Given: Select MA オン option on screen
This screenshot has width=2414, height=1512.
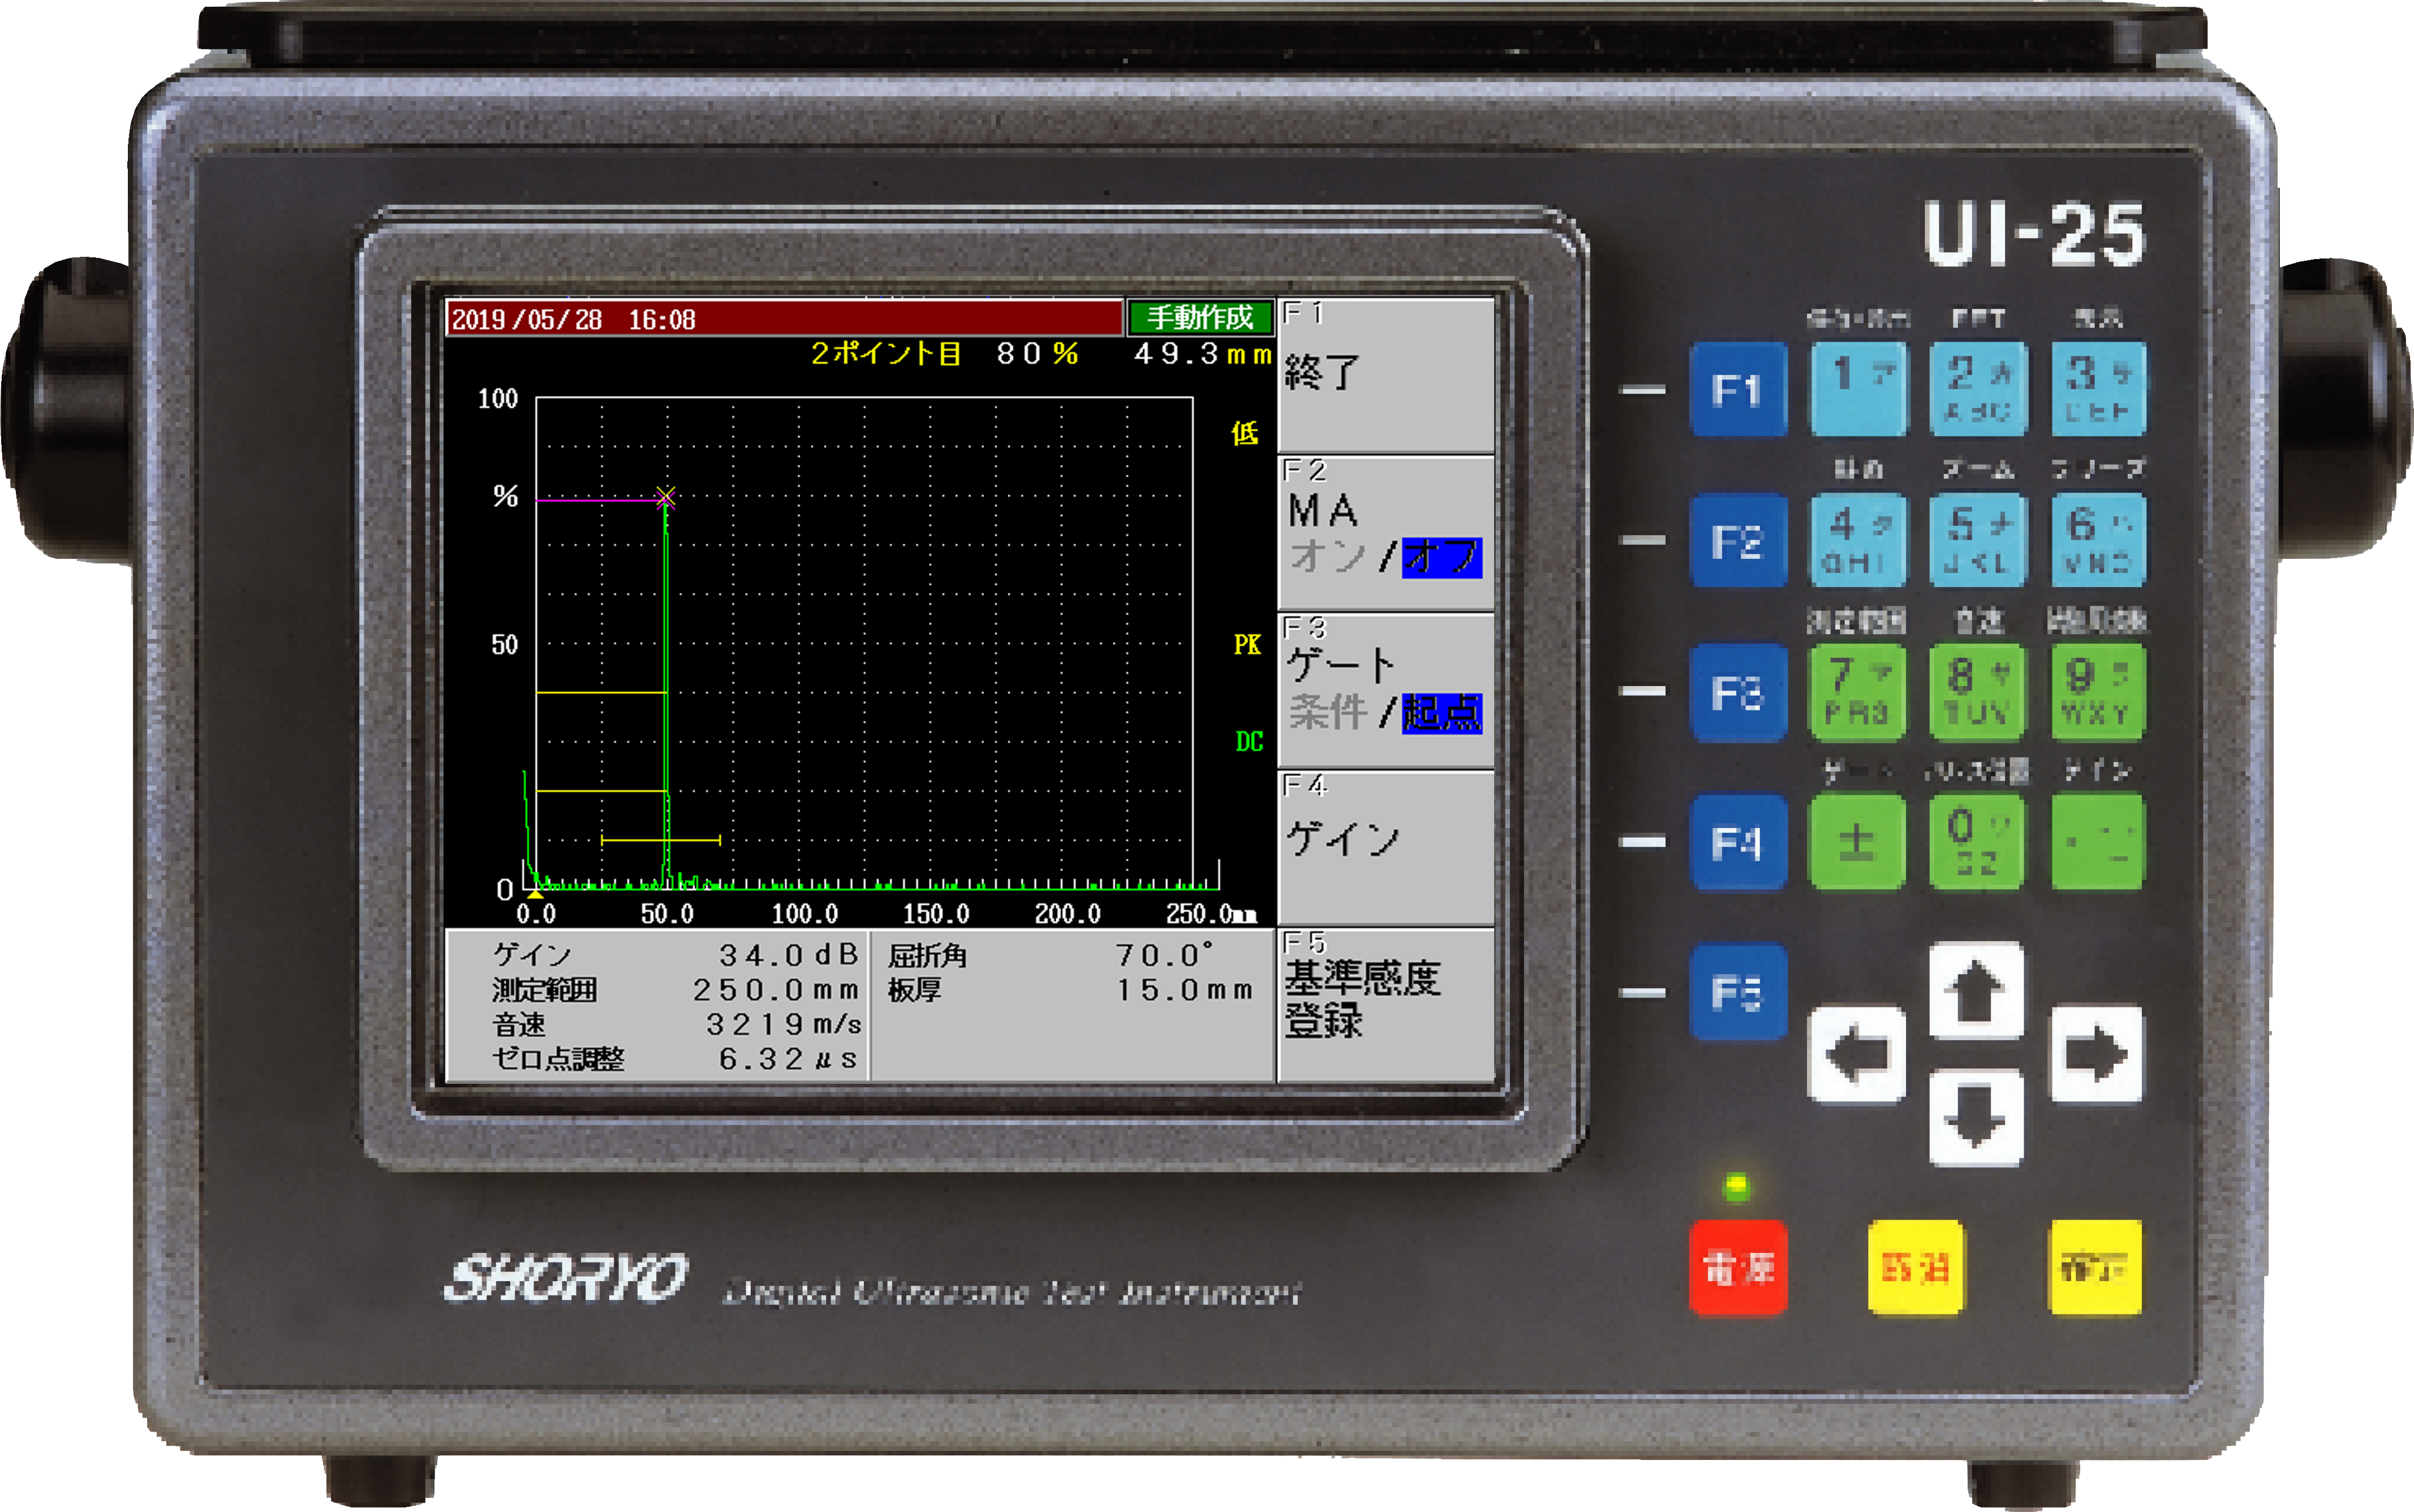Looking at the screenshot, I should click(1327, 556).
